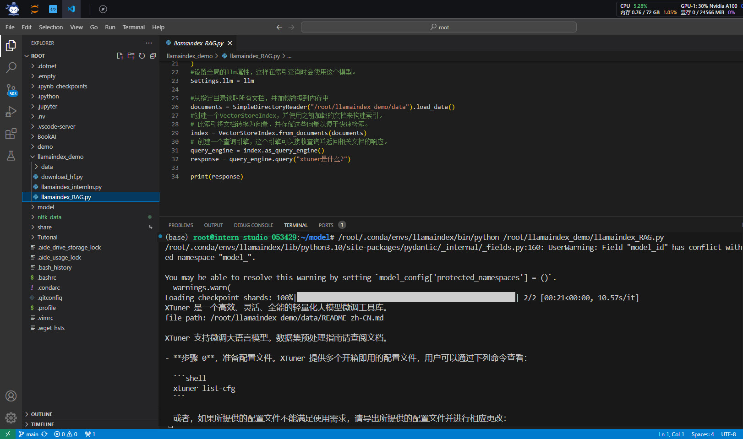743x439 pixels.
Task: Click the platform logo at top left
Action: coord(13,9)
